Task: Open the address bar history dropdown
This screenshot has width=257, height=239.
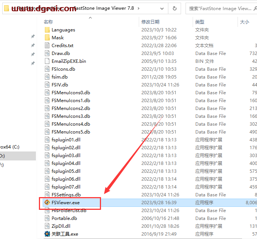Action: click(162, 9)
